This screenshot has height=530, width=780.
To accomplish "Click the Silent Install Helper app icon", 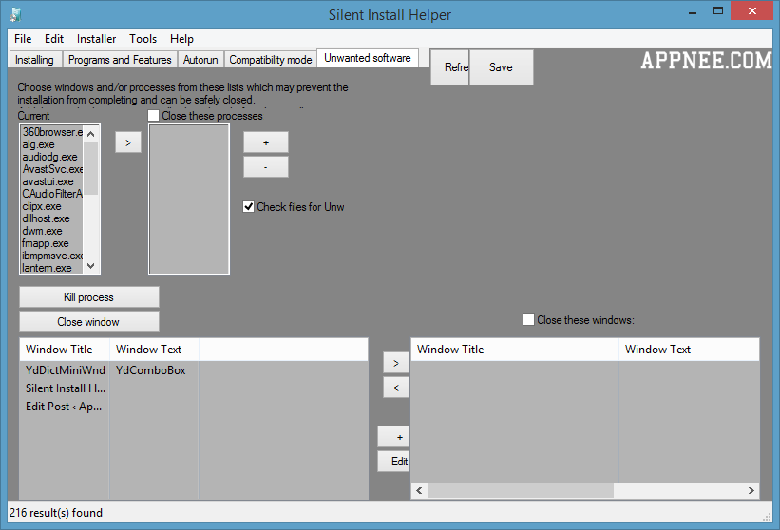I will coord(15,14).
